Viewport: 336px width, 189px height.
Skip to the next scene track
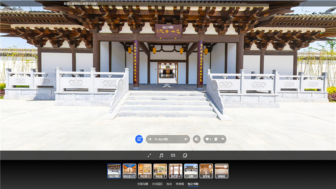[x=186, y=139]
